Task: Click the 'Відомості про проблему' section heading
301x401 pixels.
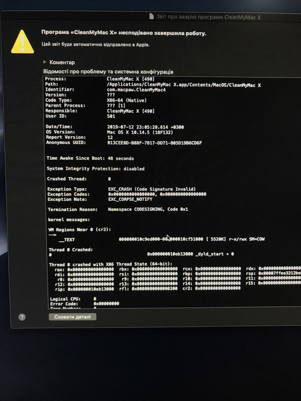Action: click(x=108, y=72)
